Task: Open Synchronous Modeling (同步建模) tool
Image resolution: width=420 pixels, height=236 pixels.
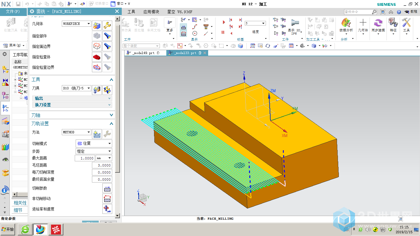Action: pyautogui.click(x=378, y=25)
